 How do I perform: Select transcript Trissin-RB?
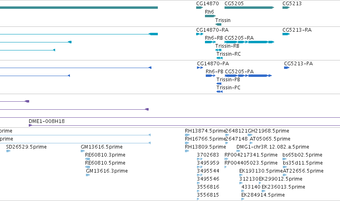(227, 46)
